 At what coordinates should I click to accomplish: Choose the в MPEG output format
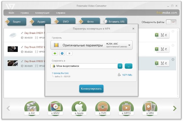click(126, 108)
